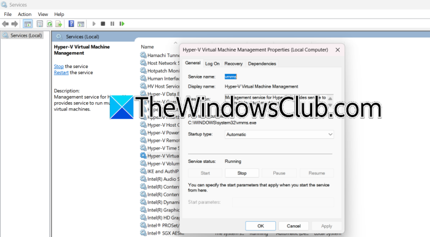Select the Host Network service row

(x=160, y=63)
